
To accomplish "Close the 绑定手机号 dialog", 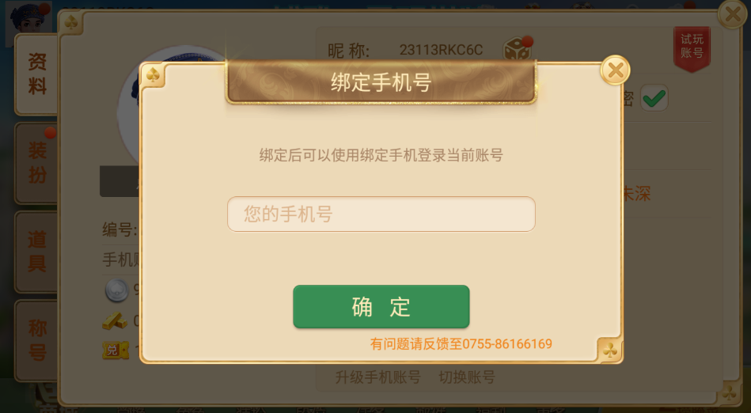I will pyautogui.click(x=615, y=70).
